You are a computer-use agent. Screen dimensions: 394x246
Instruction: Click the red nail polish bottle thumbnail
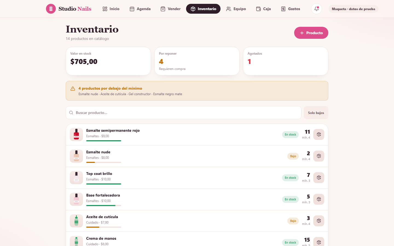point(76,134)
